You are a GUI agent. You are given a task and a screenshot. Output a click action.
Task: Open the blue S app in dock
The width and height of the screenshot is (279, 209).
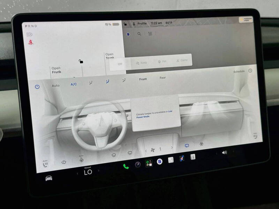[160, 162]
